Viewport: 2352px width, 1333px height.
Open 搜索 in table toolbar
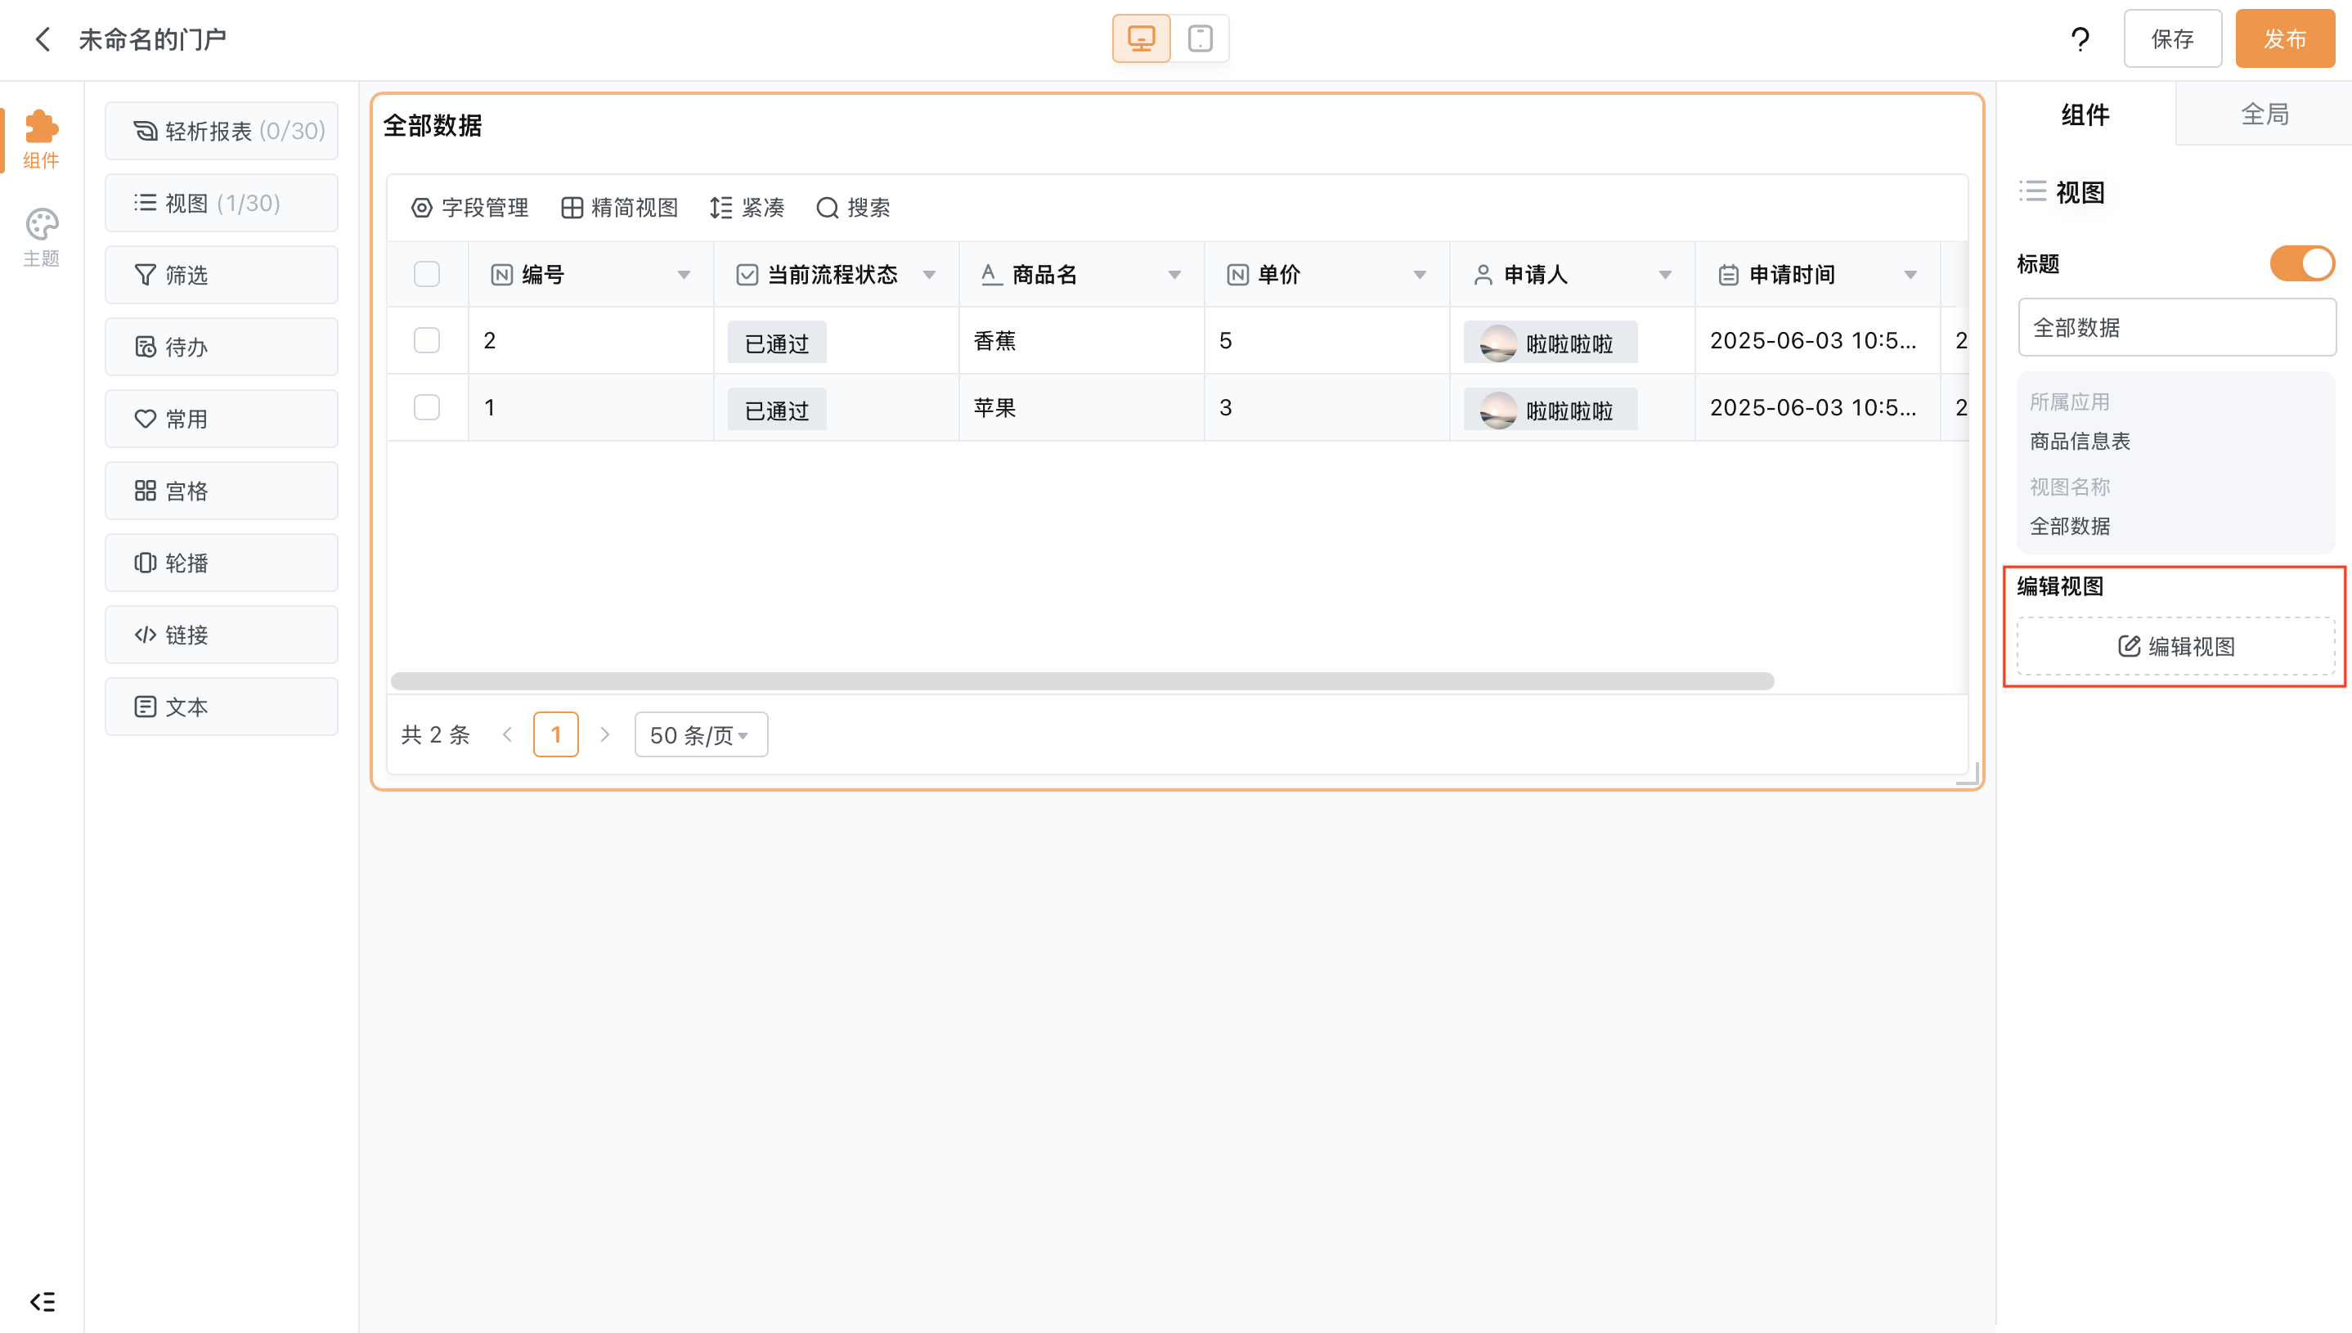[853, 208]
